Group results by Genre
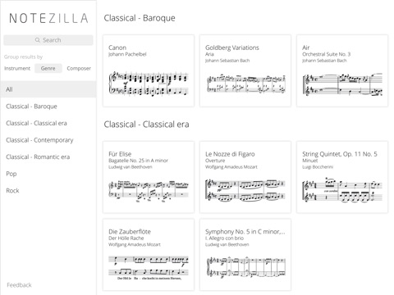Viewport: 394px width, 295px height. click(48, 68)
